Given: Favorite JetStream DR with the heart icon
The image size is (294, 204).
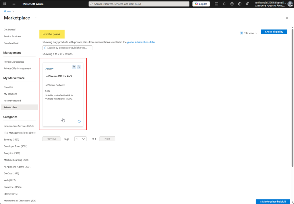Looking at the screenshot, I should tap(79, 122).
